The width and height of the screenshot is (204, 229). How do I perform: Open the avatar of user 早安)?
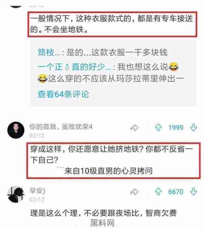(x=16, y=194)
